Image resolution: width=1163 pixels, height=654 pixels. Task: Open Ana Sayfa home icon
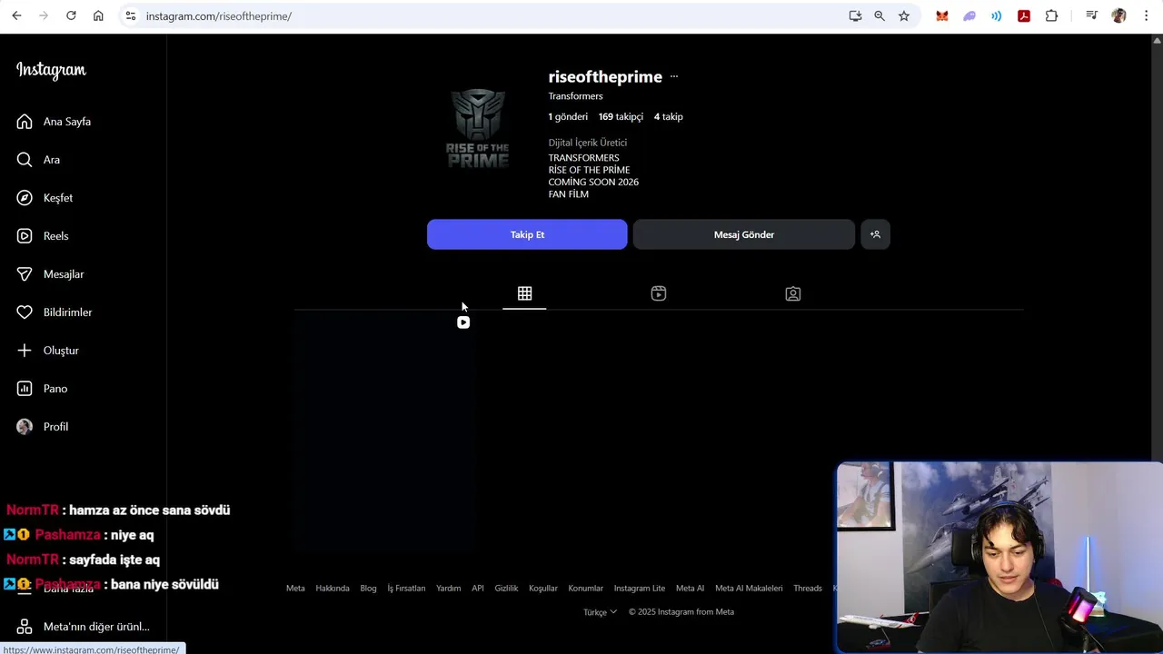click(x=25, y=122)
